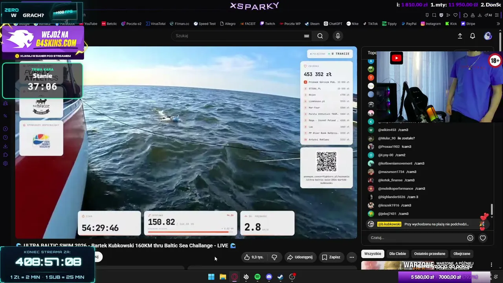Open the Allegro bookmark

coord(228,24)
